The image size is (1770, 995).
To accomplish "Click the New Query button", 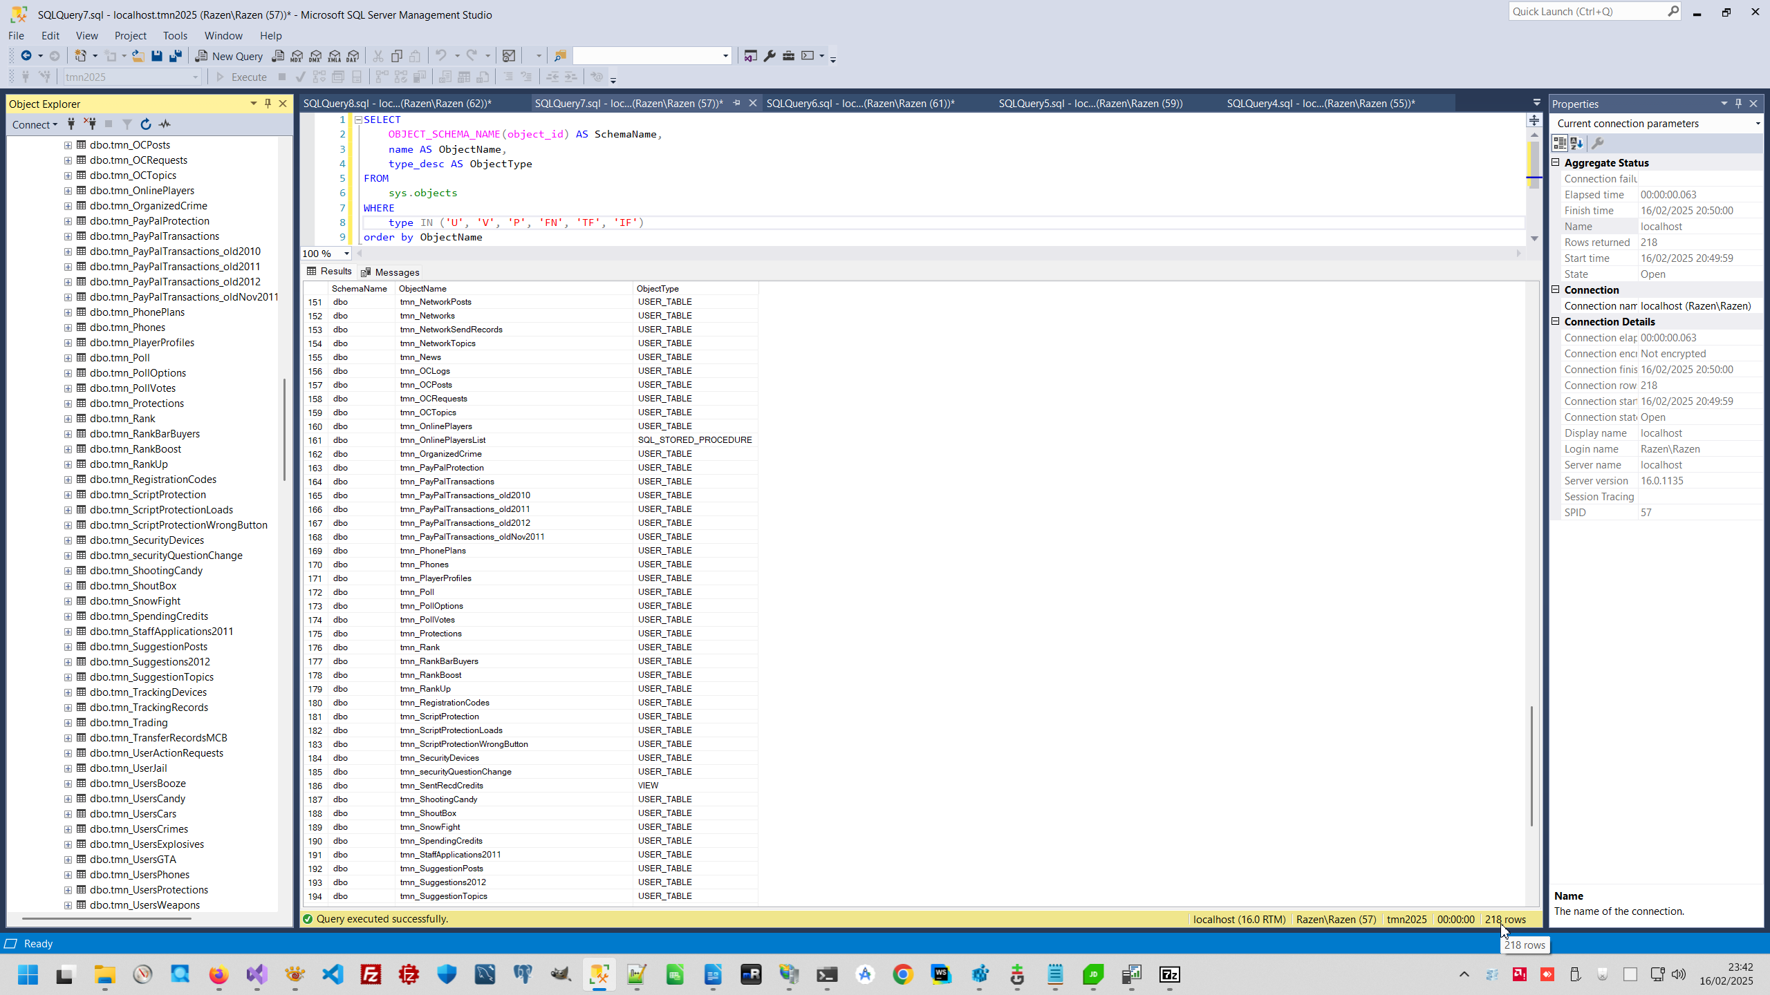I will (x=229, y=56).
